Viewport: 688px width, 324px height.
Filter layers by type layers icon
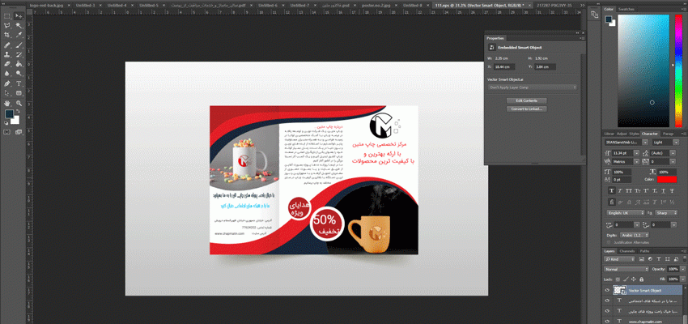click(x=659, y=259)
